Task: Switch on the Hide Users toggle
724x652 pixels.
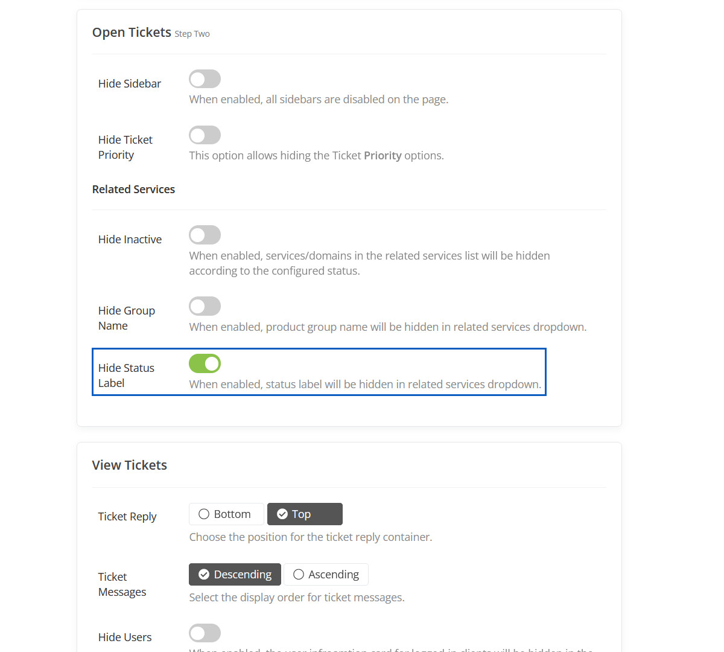Action: 205,633
